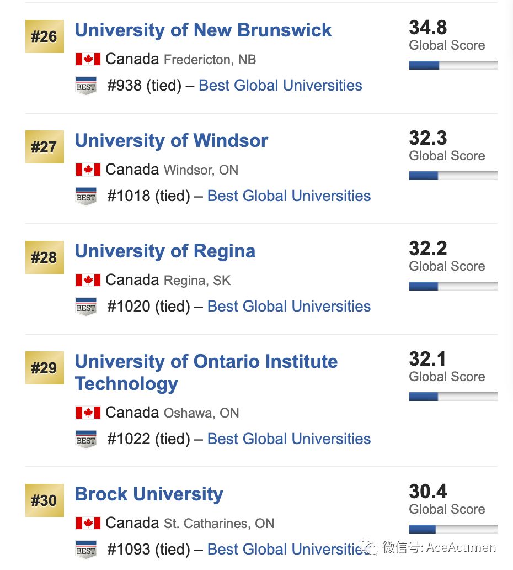This screenshot has width=513, height=570.
Task: Click Best Global Universities link for #1020
Action: click(x=289, y=307)
